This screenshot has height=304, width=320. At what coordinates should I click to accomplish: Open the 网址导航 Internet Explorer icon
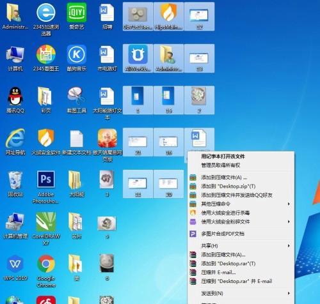pos(15,138)
